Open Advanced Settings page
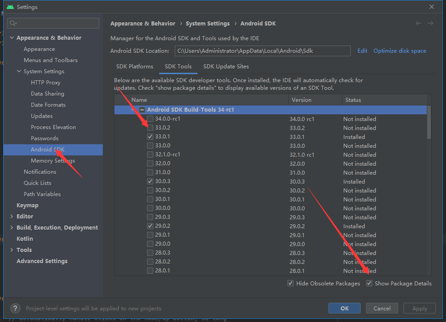The image size is (446, 322). pyautogui.click(x=42, y=261)
